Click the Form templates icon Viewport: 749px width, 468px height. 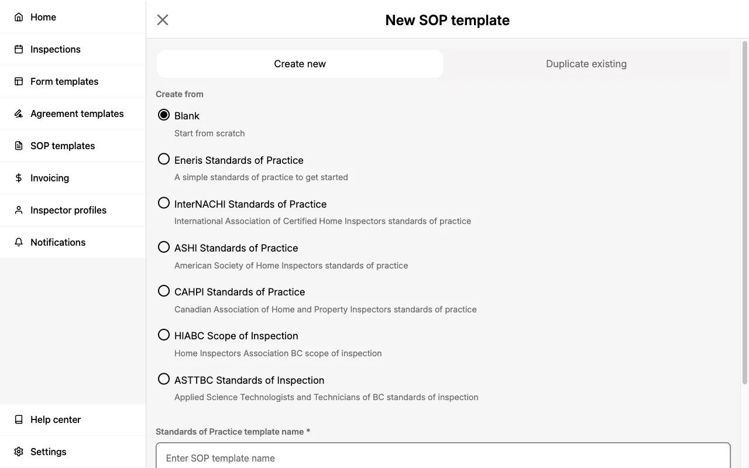(x=18, y=81)
